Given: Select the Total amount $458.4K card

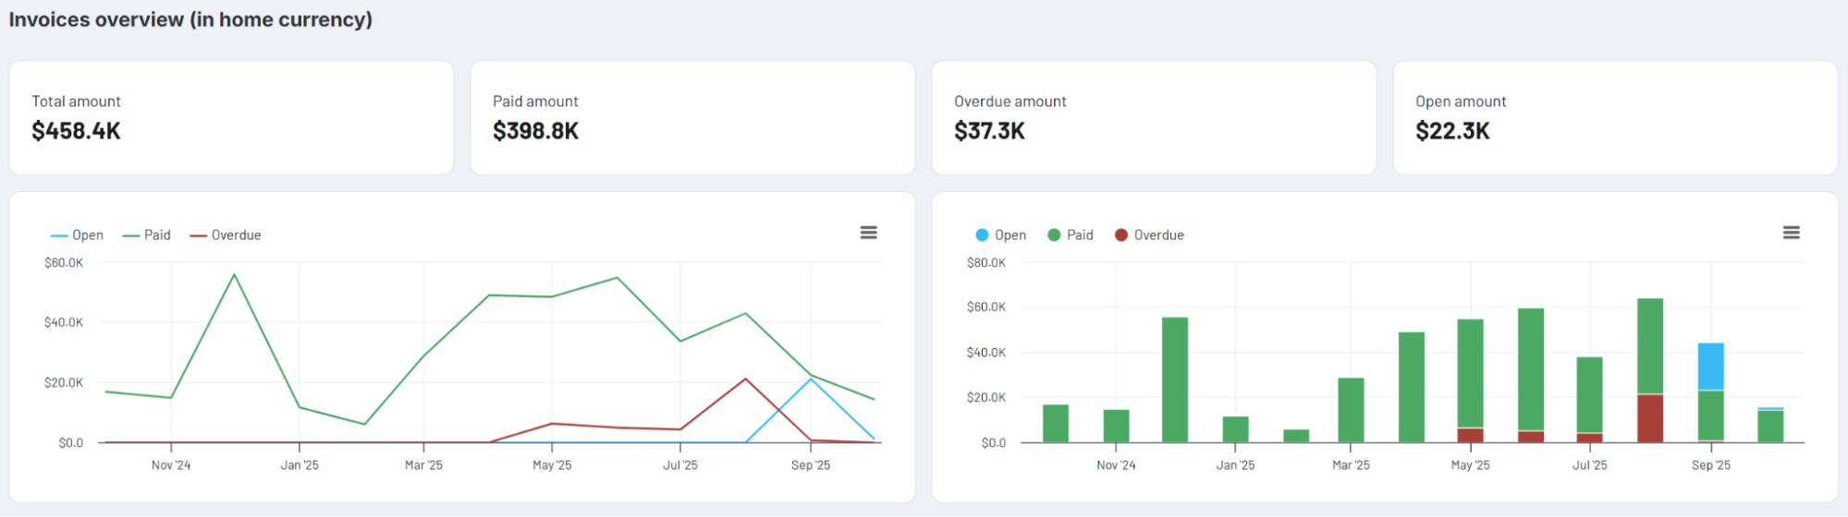Looking at the screenshot, I should [231, 118].
